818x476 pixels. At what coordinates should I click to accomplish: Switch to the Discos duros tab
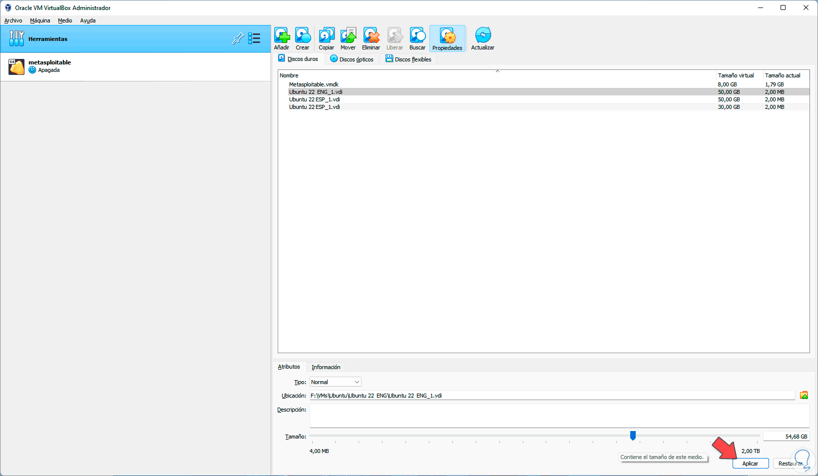(299, 59)
